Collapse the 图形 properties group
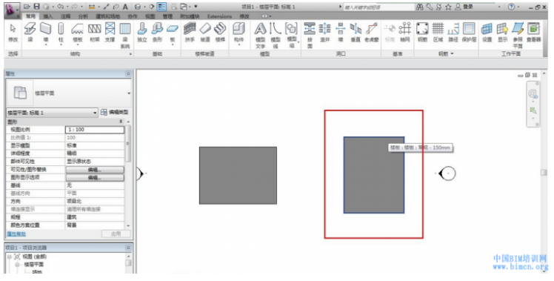This screenshot has height=281, width=554. pyautogui.click(x=121, y=122)
